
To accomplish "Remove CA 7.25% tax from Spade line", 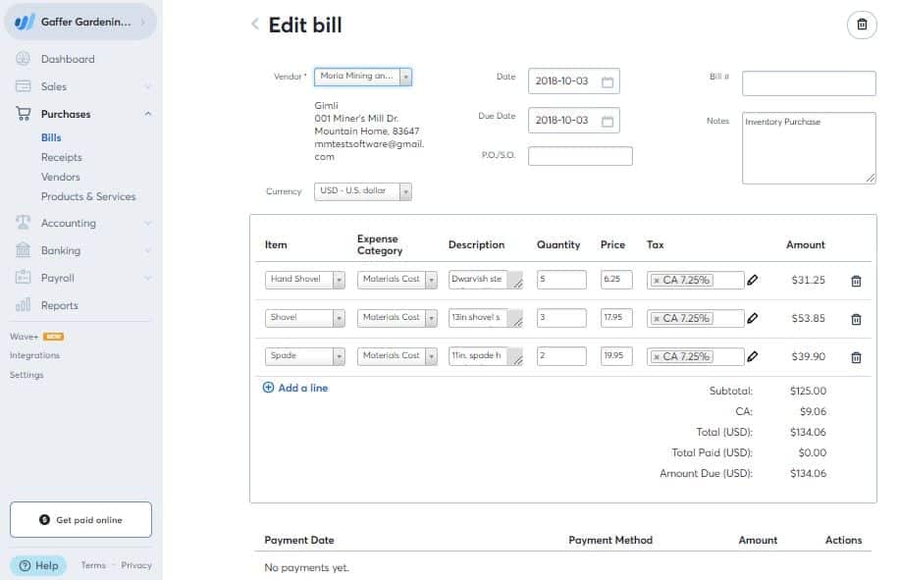I will coord(657,356).
